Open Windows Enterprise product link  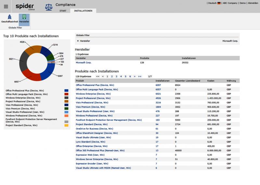click(x=93, y=94)
